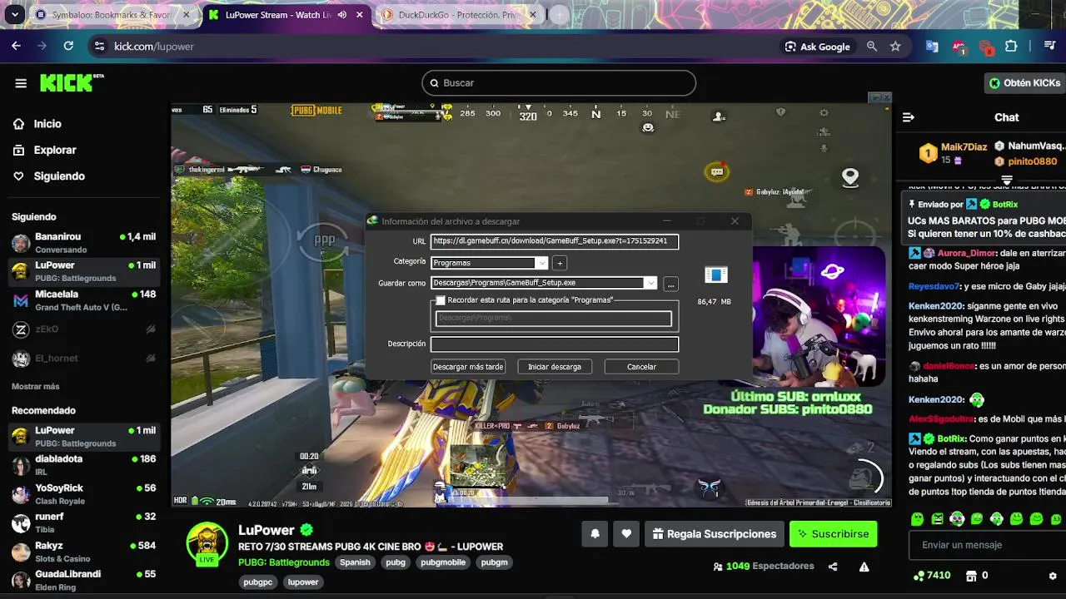Viewport: 1066px width, 599px height.
Task: Click Ask Google button
Action: tap(817, 47)
